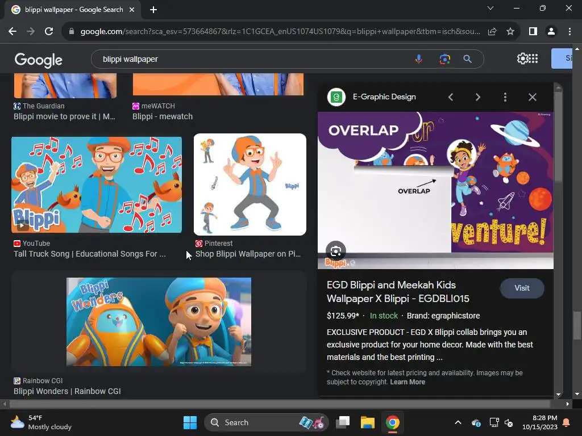Screen dimensions: 582x436
Task: Select the Tall Truck Song YouTube thumbnail
Action: pos(97,185)
